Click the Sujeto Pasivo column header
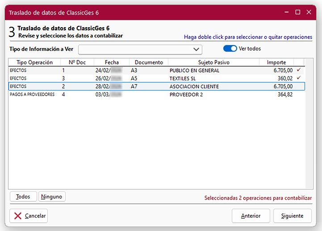 coord(213,62)
